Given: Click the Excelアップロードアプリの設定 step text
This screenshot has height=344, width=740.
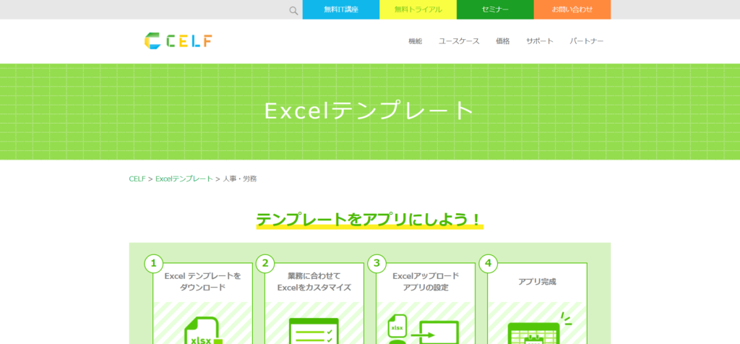Looking at the screenshot, I should [426, 281].
